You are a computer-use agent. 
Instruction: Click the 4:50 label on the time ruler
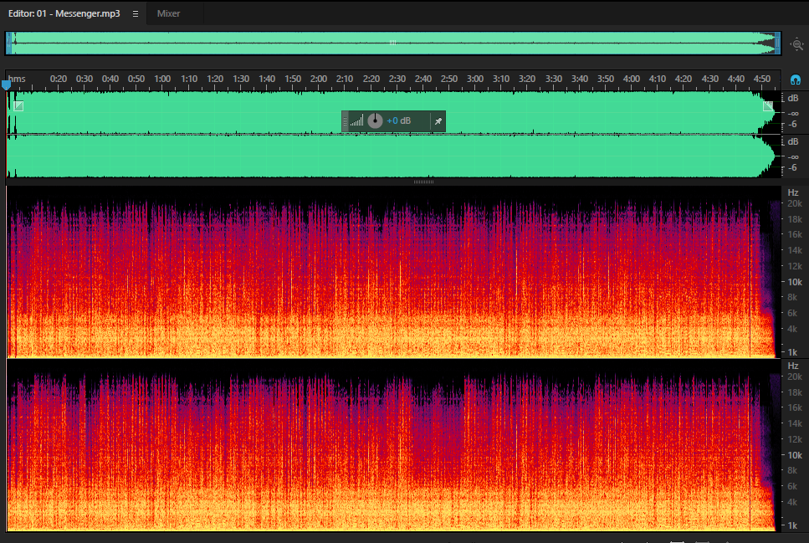[761, 79]
